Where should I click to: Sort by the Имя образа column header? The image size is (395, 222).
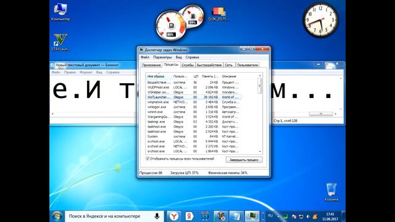[159, 76]
